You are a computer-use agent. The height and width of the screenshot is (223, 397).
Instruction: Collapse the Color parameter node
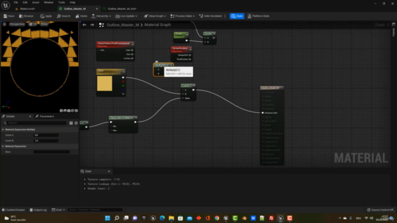pyautogui.click(x=123, y=72)
